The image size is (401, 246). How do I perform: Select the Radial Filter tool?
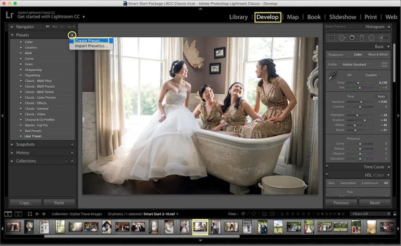[371, 38]
